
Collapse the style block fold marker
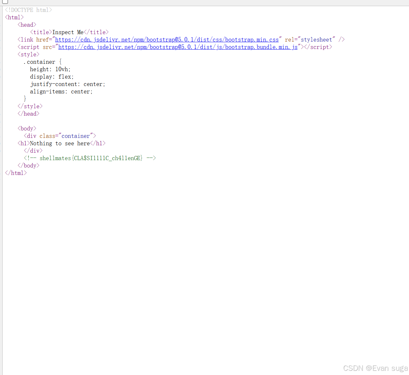pyautogui.click(x=1, y=54)
